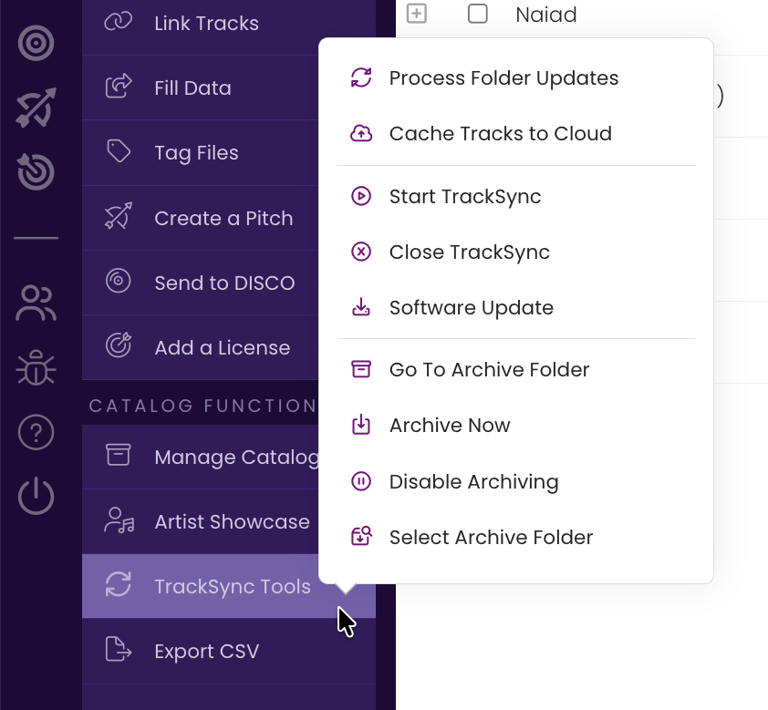Click the Cache Tracks cloud upload icon

pyautogui.click(x=361, y=134)
